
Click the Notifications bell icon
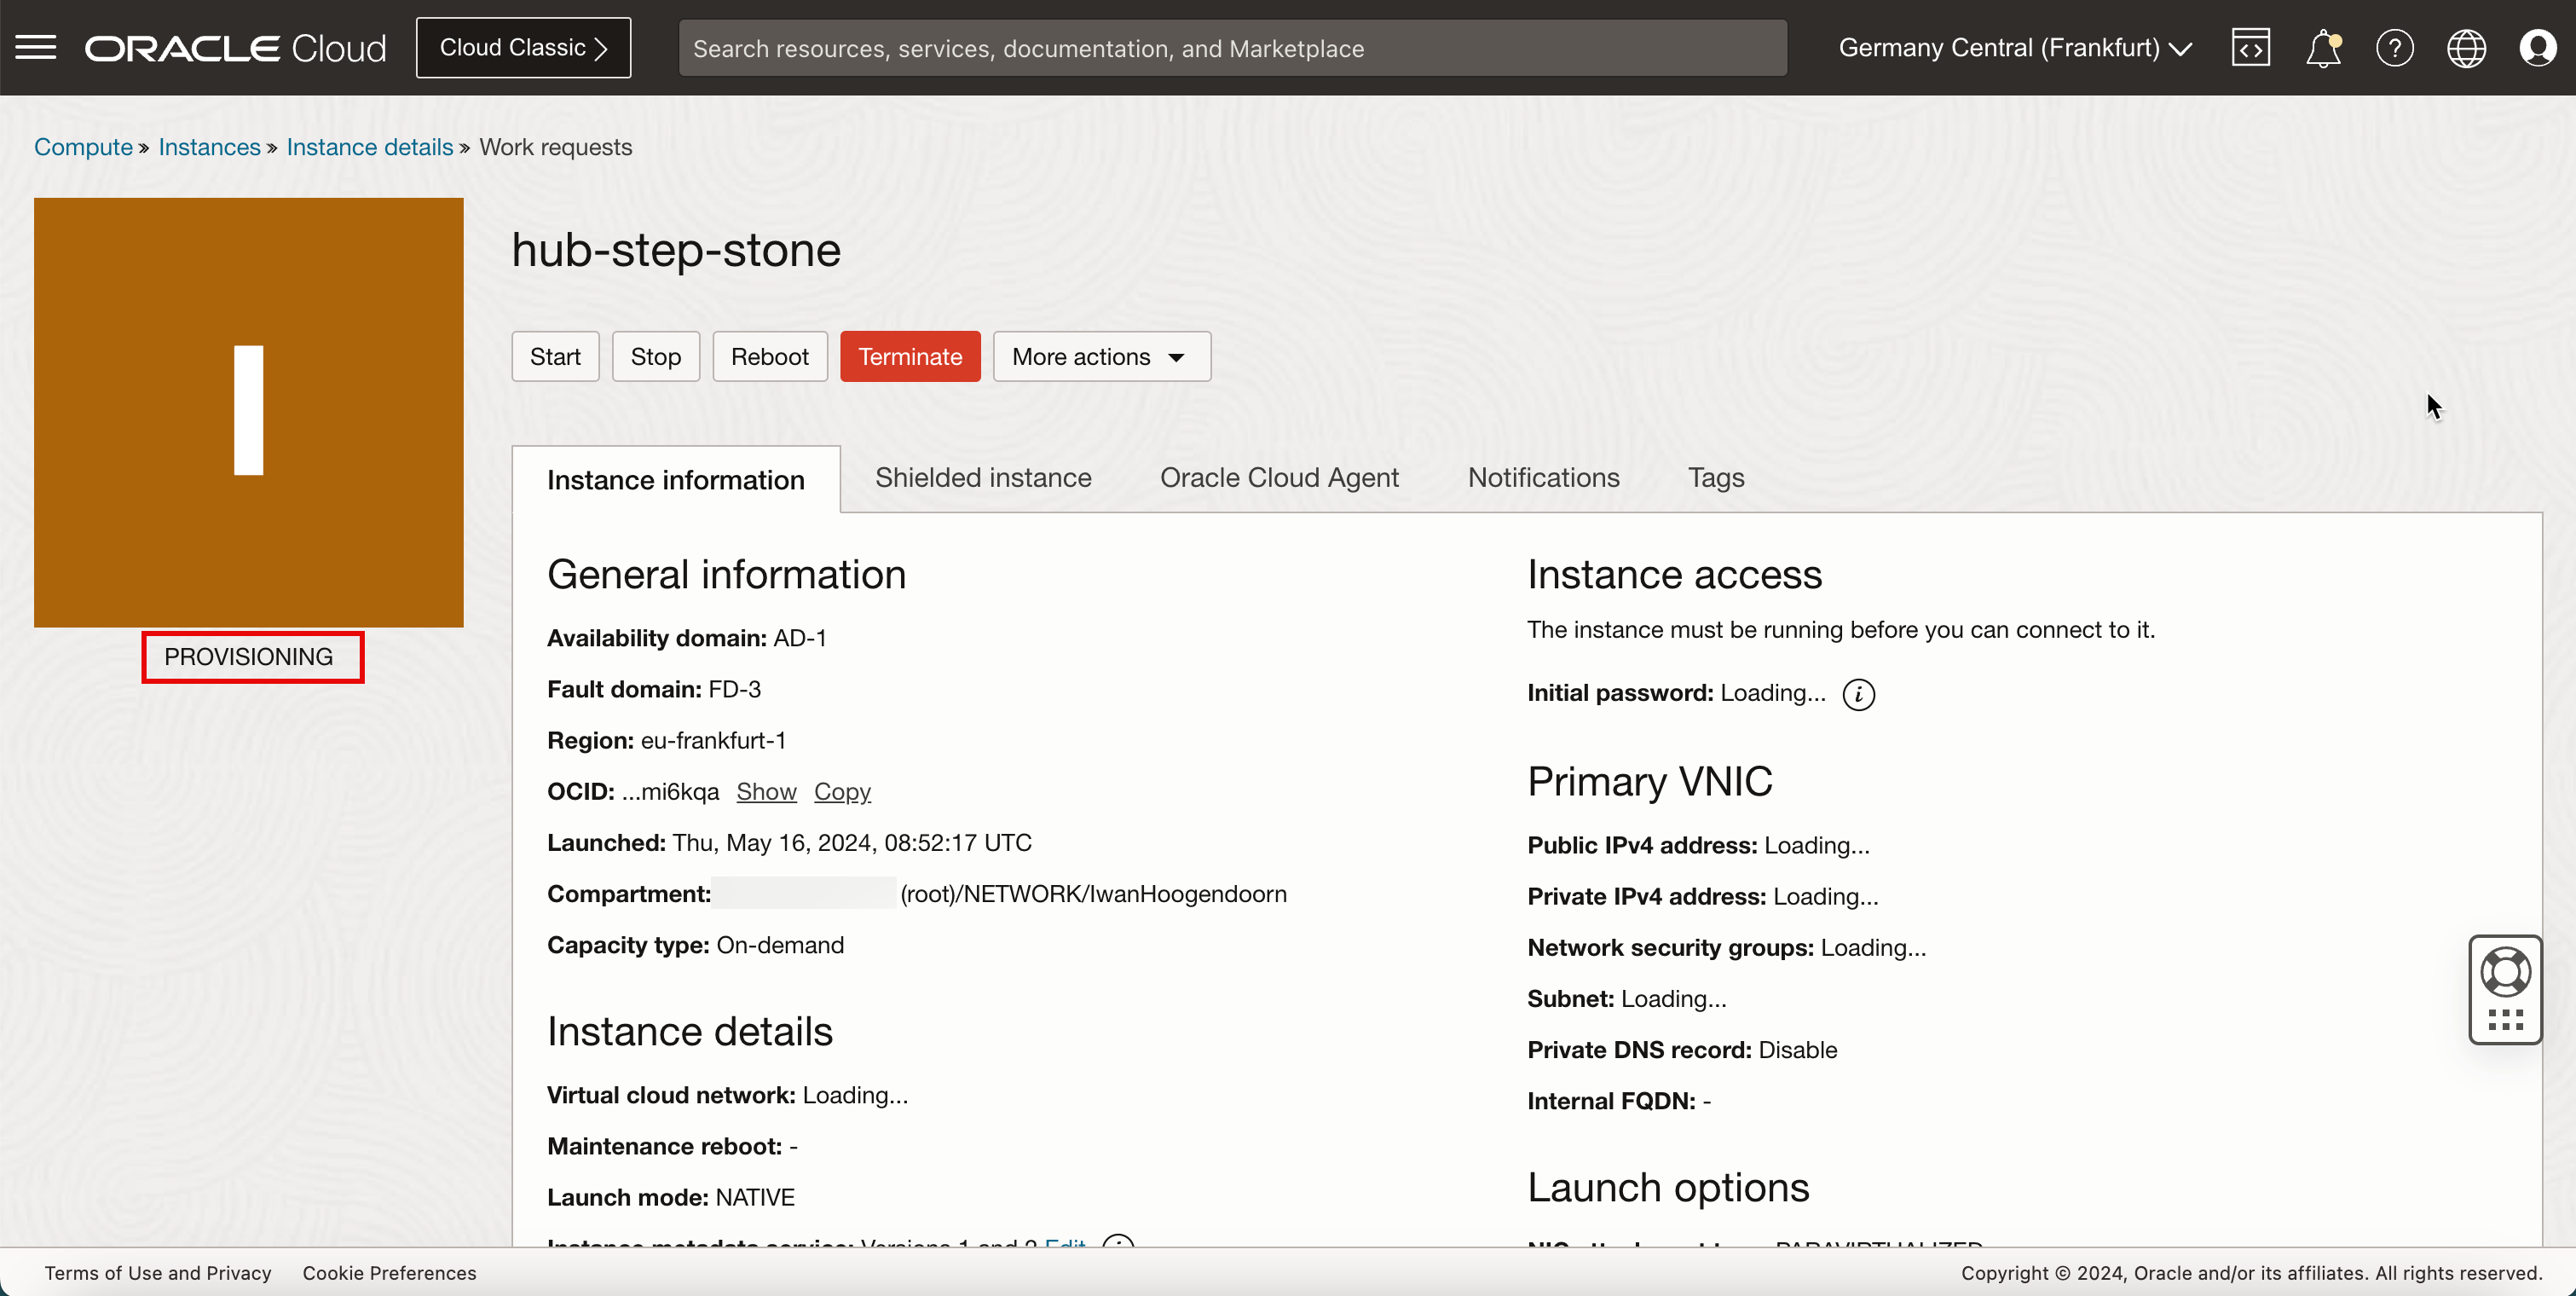(2323, 48)
